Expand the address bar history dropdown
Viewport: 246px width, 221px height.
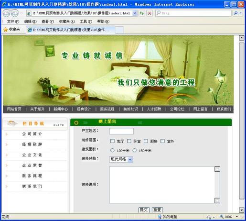coord(135,13)
